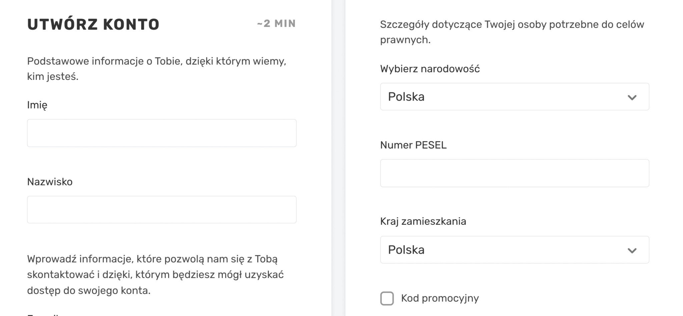Open the Wybierz narodowość dropdown
The image size is (683, 316).
[x=515, y=97]
